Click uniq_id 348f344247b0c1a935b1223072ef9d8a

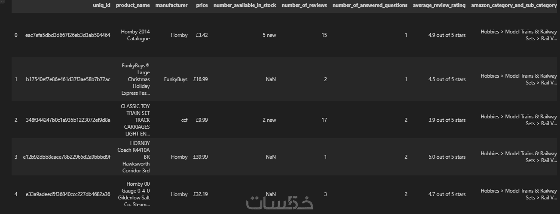pos(68,120)
